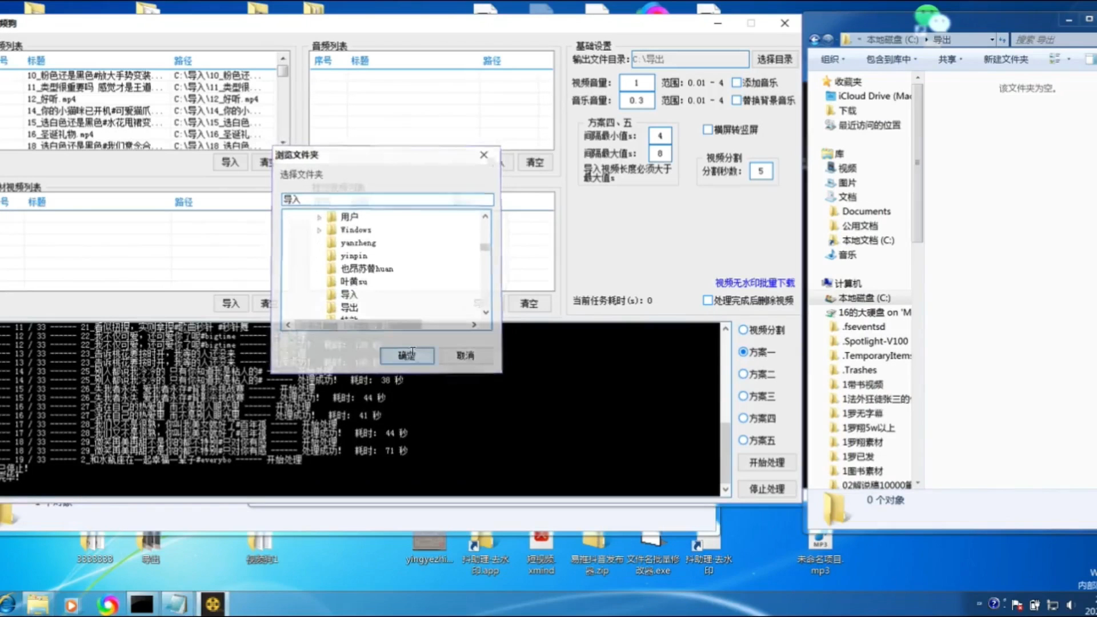
Task: Open the yellow app icon on taskbar
Action: tap(213, 604)
